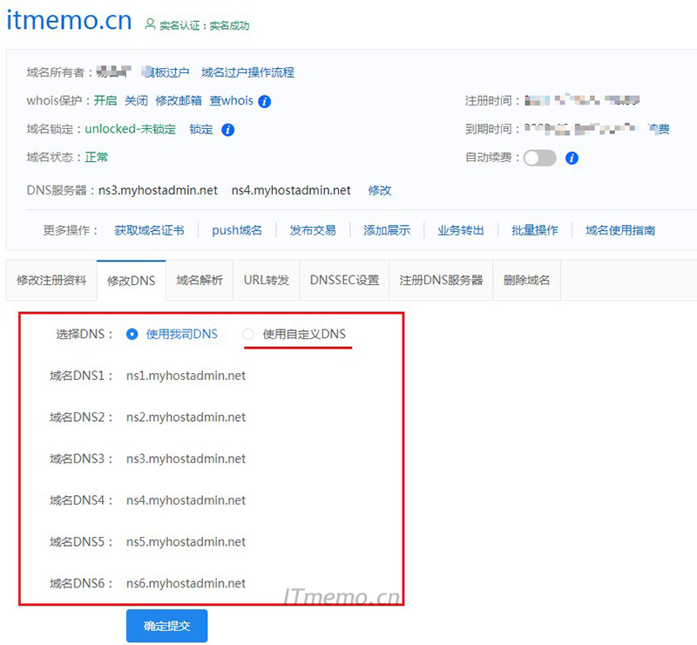Click the 域名DNS1 value field
697x645 pixels.
185,376
